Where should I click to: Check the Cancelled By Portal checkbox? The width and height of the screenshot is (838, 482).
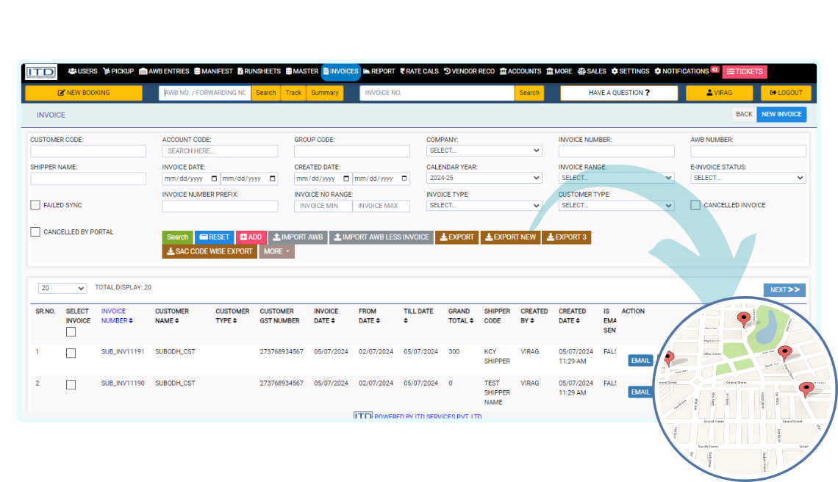click(x=35, y=232)
